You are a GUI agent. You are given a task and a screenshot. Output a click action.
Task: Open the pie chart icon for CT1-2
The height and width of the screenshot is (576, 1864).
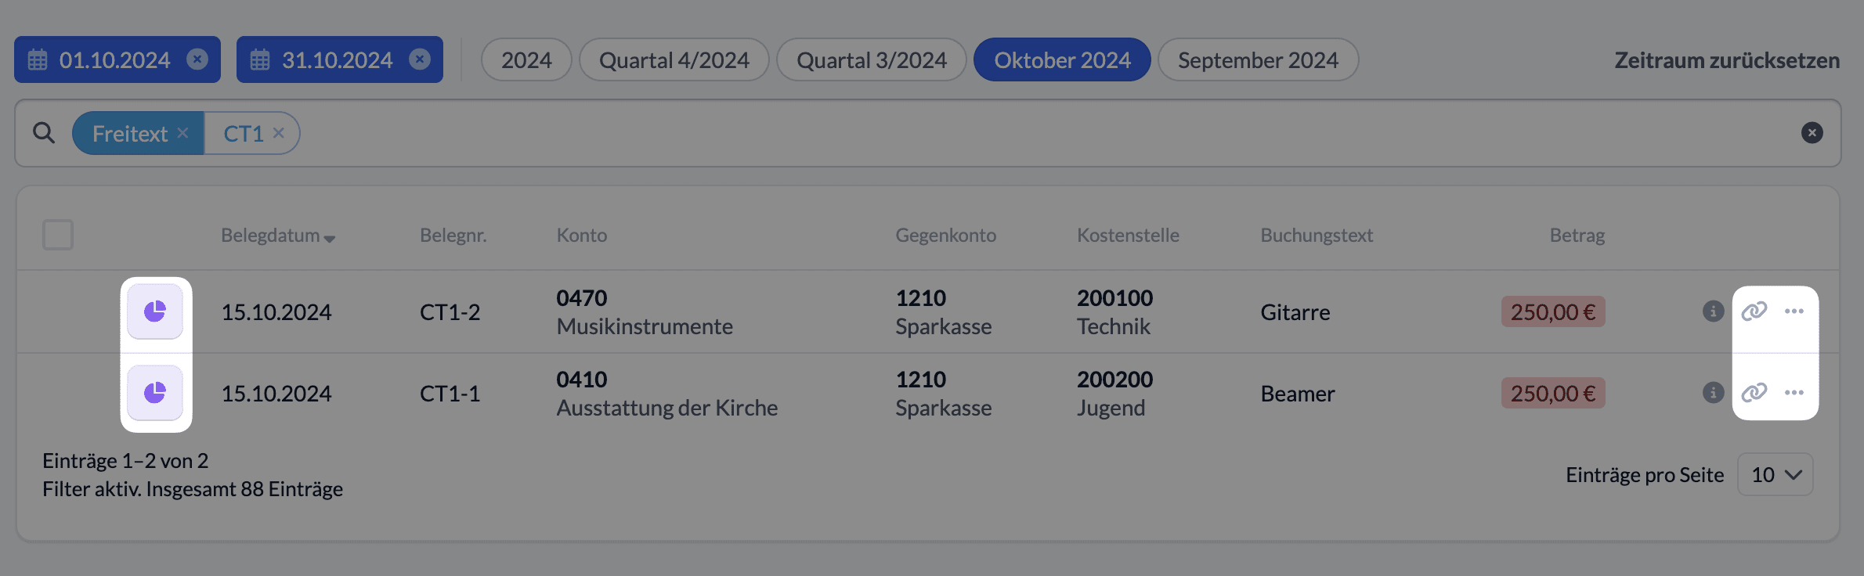(155, 311)
